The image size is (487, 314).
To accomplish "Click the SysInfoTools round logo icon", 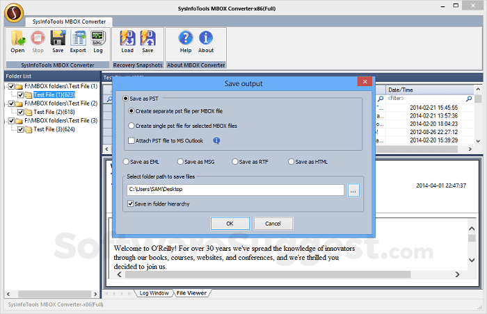I will [x=14, y=13].
